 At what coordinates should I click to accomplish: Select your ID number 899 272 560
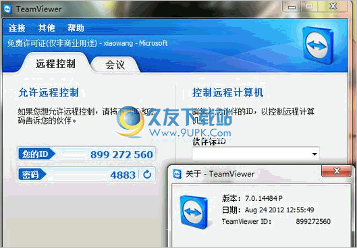click(x=121, y=154)
